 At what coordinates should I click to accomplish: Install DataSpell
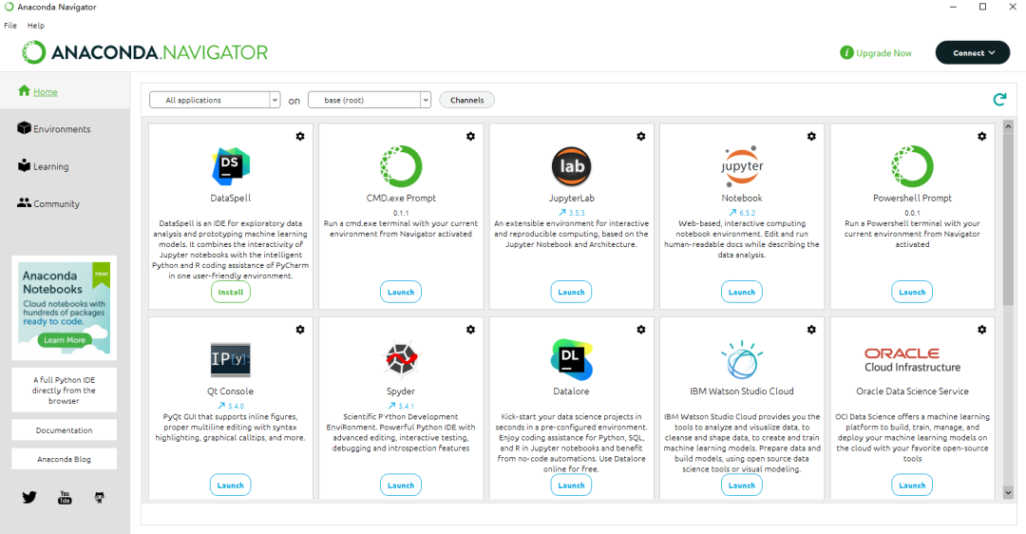[x=230, y=292]
